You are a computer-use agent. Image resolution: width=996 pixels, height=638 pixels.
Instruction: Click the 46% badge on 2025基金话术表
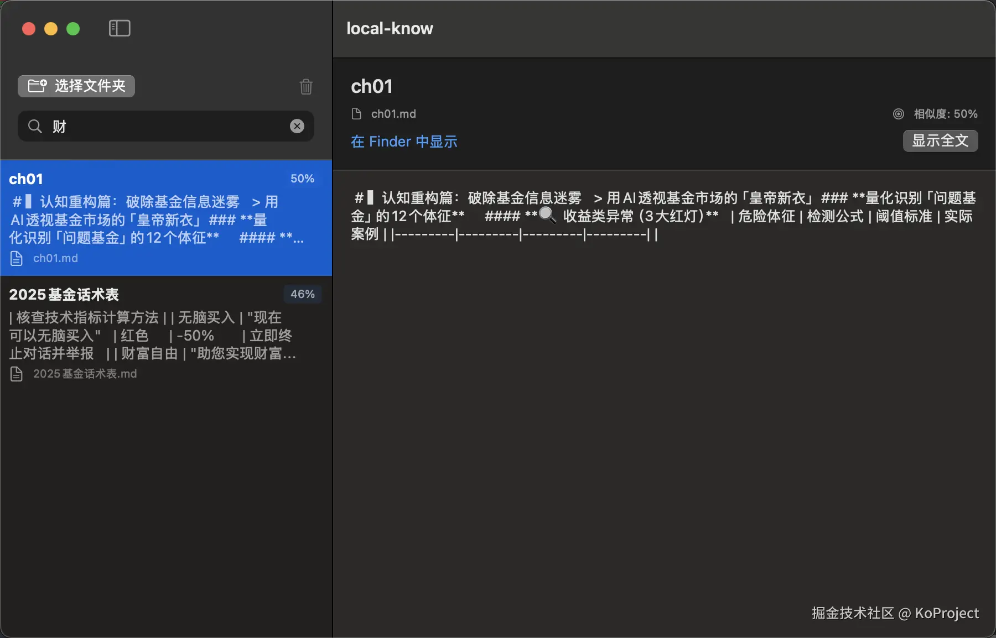(x=302, y=294)
